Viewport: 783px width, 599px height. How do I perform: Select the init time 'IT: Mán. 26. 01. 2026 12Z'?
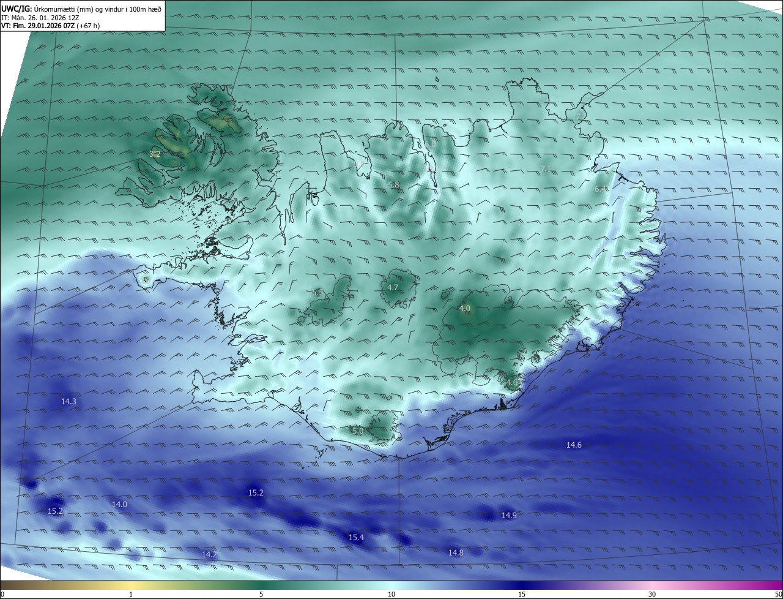(42, 18)
